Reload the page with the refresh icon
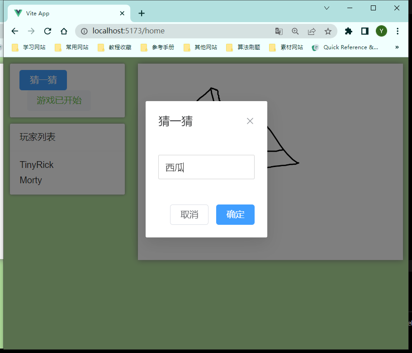This screenshot has height=353, width=412. [x=47, y=31]
